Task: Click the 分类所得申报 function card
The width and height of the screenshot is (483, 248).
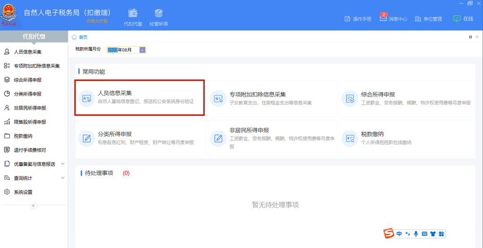Action: pos(140,138)
